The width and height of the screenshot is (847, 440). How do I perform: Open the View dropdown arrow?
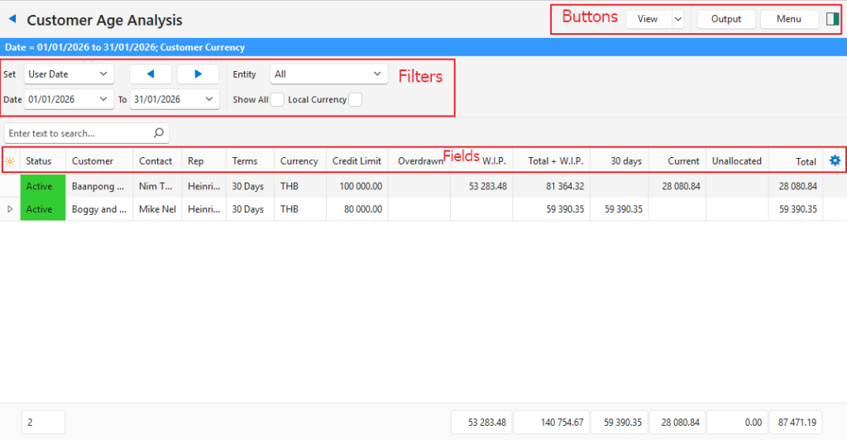click(677, 19)
